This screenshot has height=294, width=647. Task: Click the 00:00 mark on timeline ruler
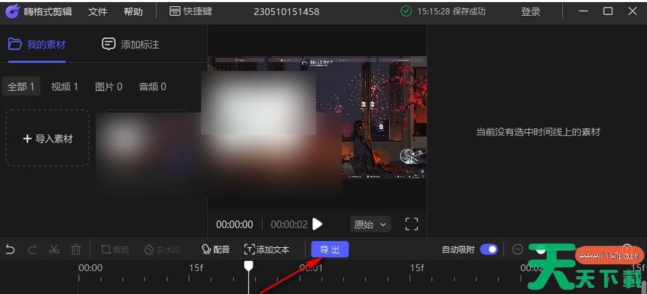90,268
